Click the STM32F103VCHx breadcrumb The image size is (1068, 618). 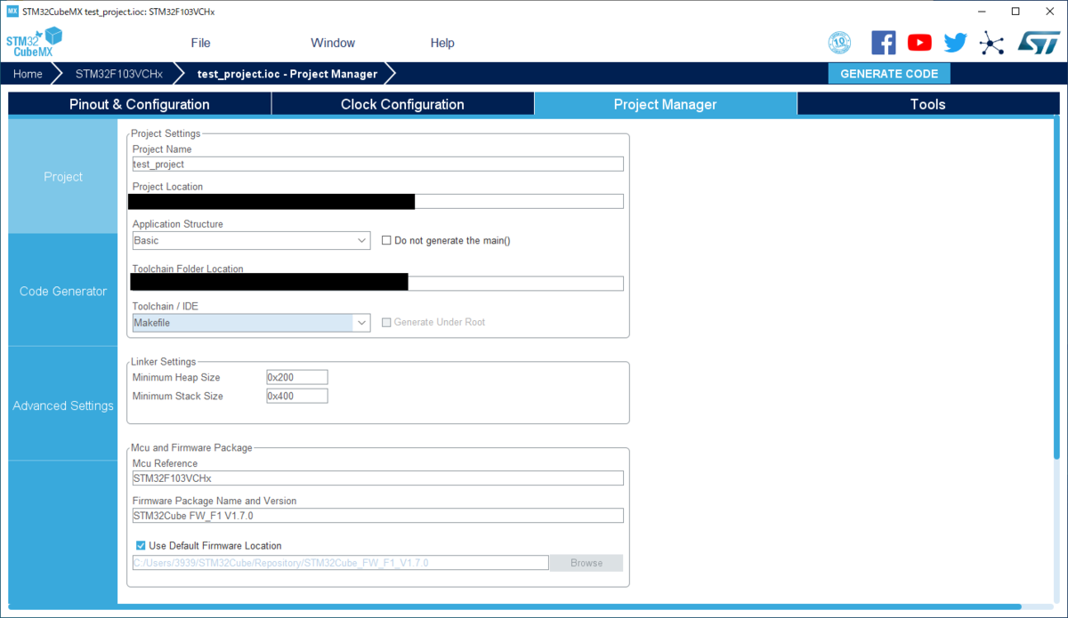pos(118,74)
